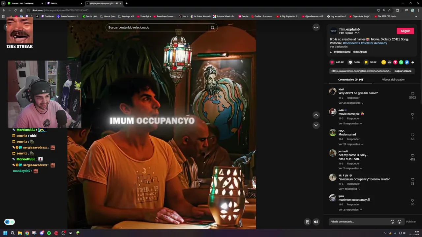Click 'Ver traducción' link
Viewport: 422px width, 237px height.
339,47
